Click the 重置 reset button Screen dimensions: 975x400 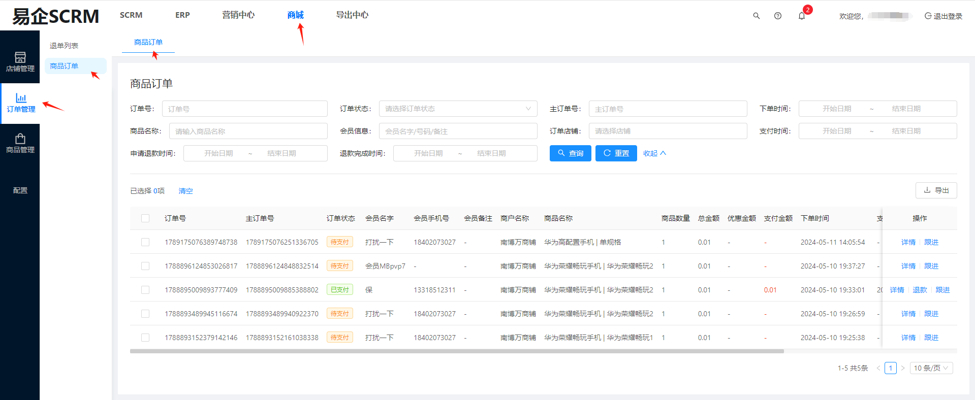point(616,153)
